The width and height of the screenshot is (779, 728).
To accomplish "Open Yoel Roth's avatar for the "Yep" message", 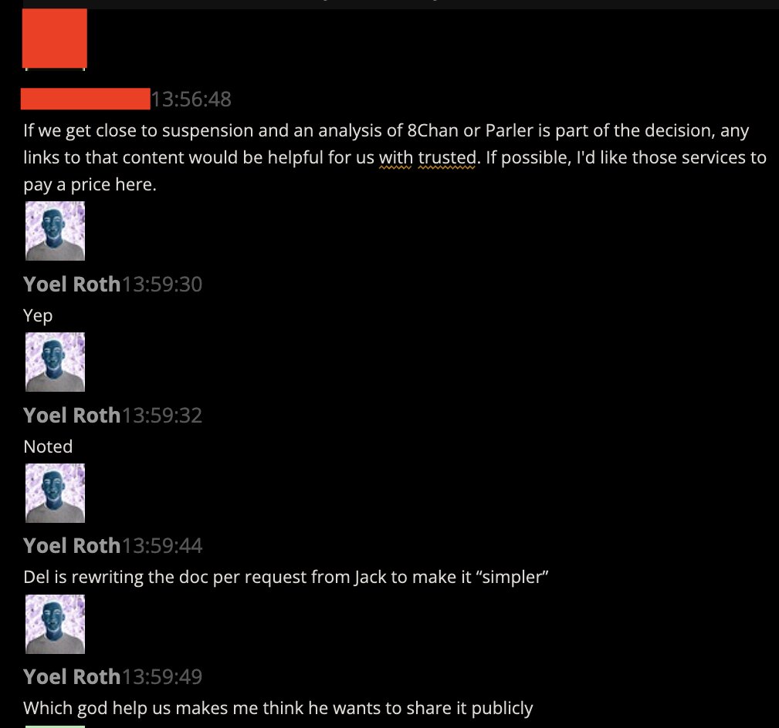I will tap(55, 231).
